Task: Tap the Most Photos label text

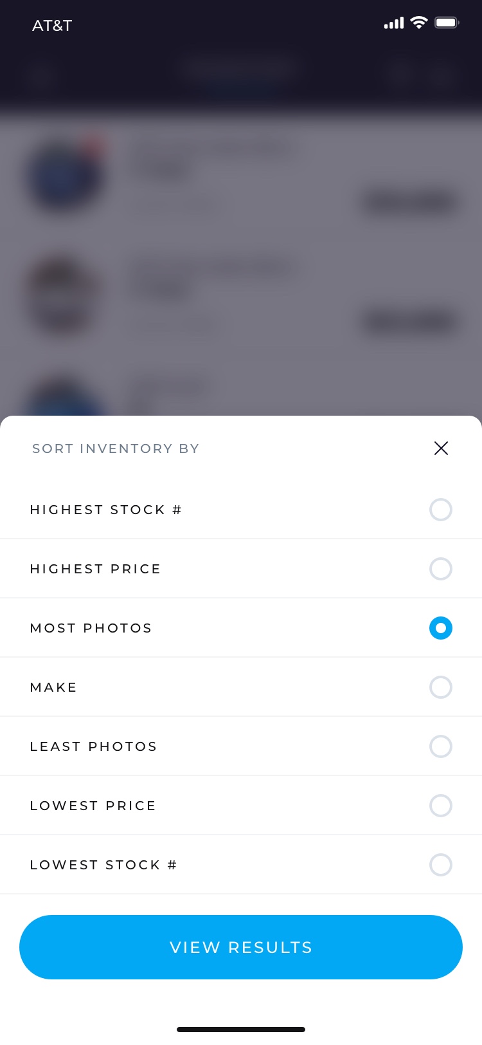Action: tap(91, 628)
